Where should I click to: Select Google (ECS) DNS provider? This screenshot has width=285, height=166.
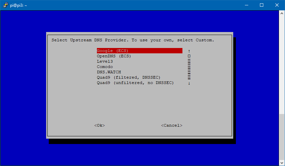(113, 51)
